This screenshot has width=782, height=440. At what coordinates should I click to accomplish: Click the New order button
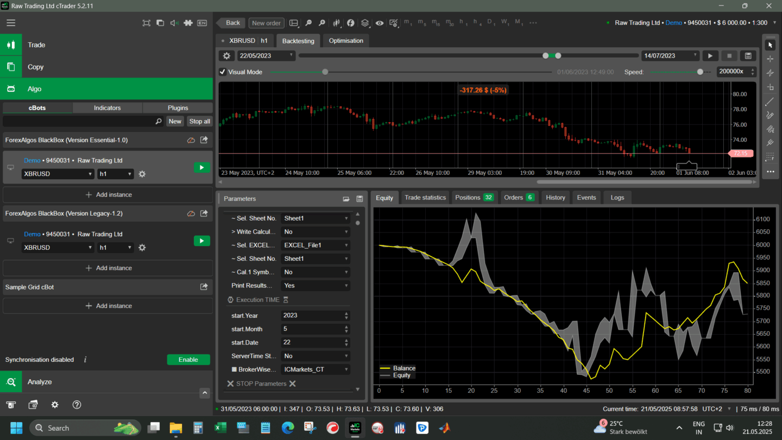pos(266,23)
